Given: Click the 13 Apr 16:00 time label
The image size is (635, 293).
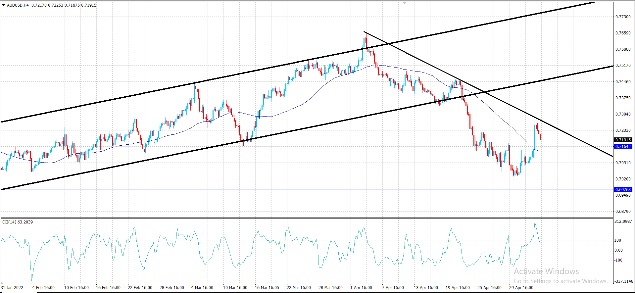Looking at the screenshot, I should [426, 287].
